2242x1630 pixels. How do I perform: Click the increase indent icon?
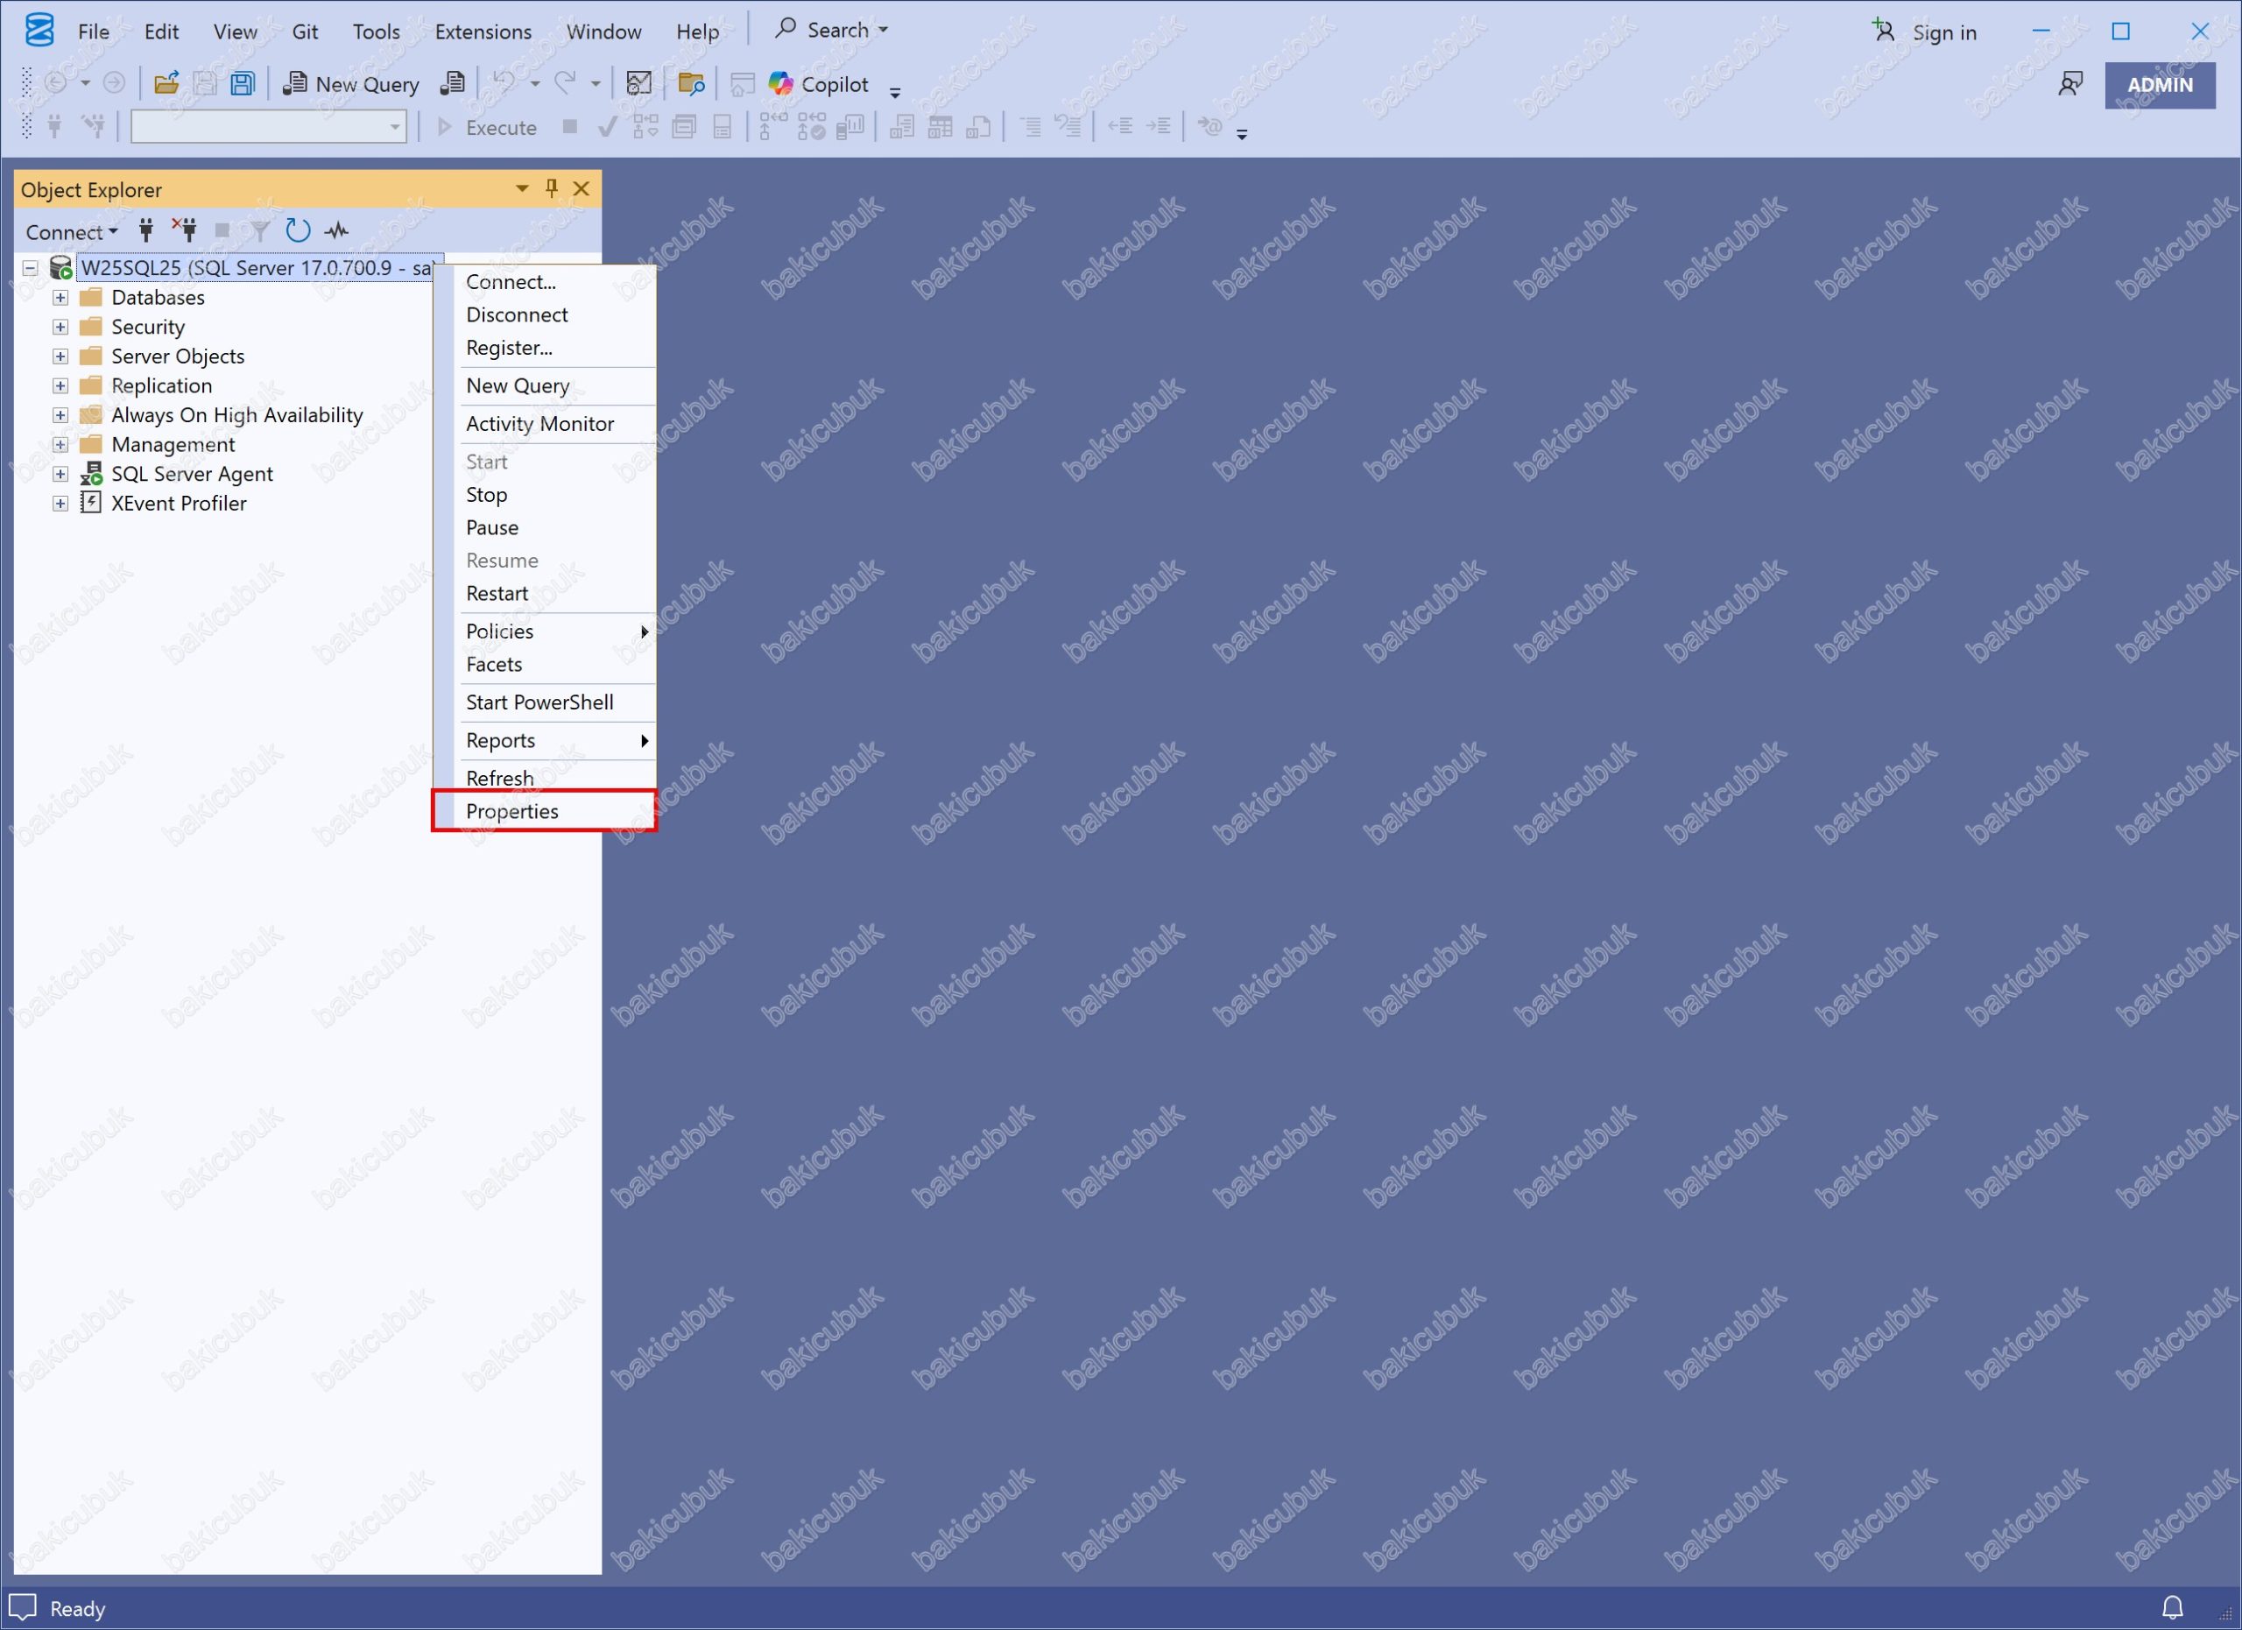[x=1158, y=126]
